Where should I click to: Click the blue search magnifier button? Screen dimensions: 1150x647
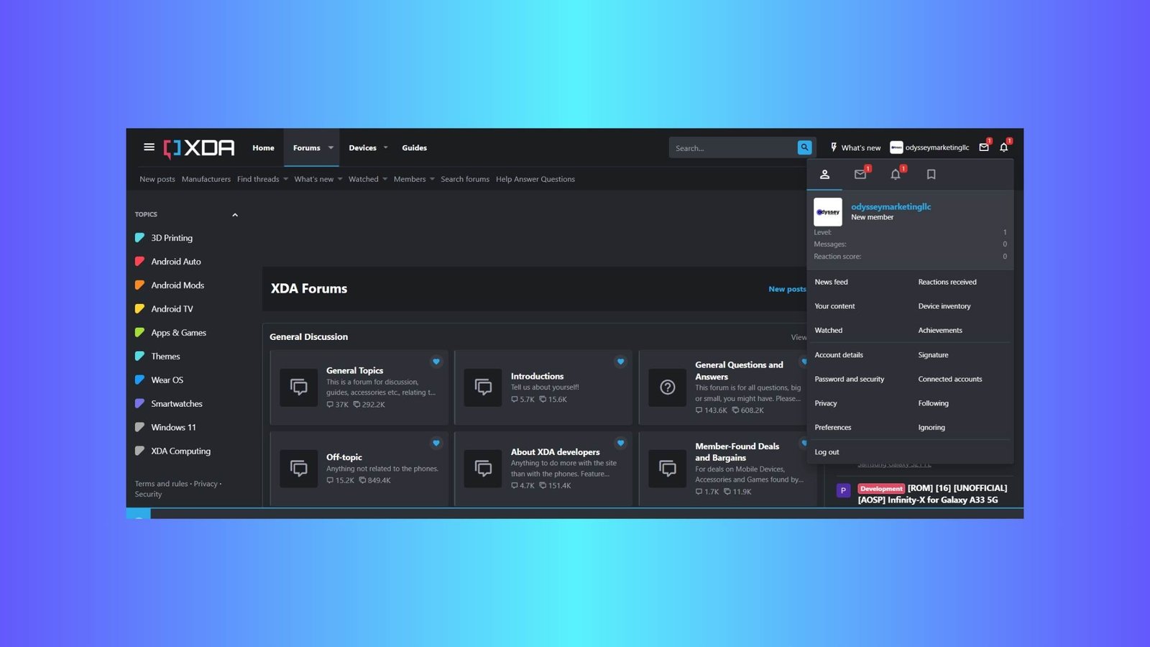[x=804, y=147]
